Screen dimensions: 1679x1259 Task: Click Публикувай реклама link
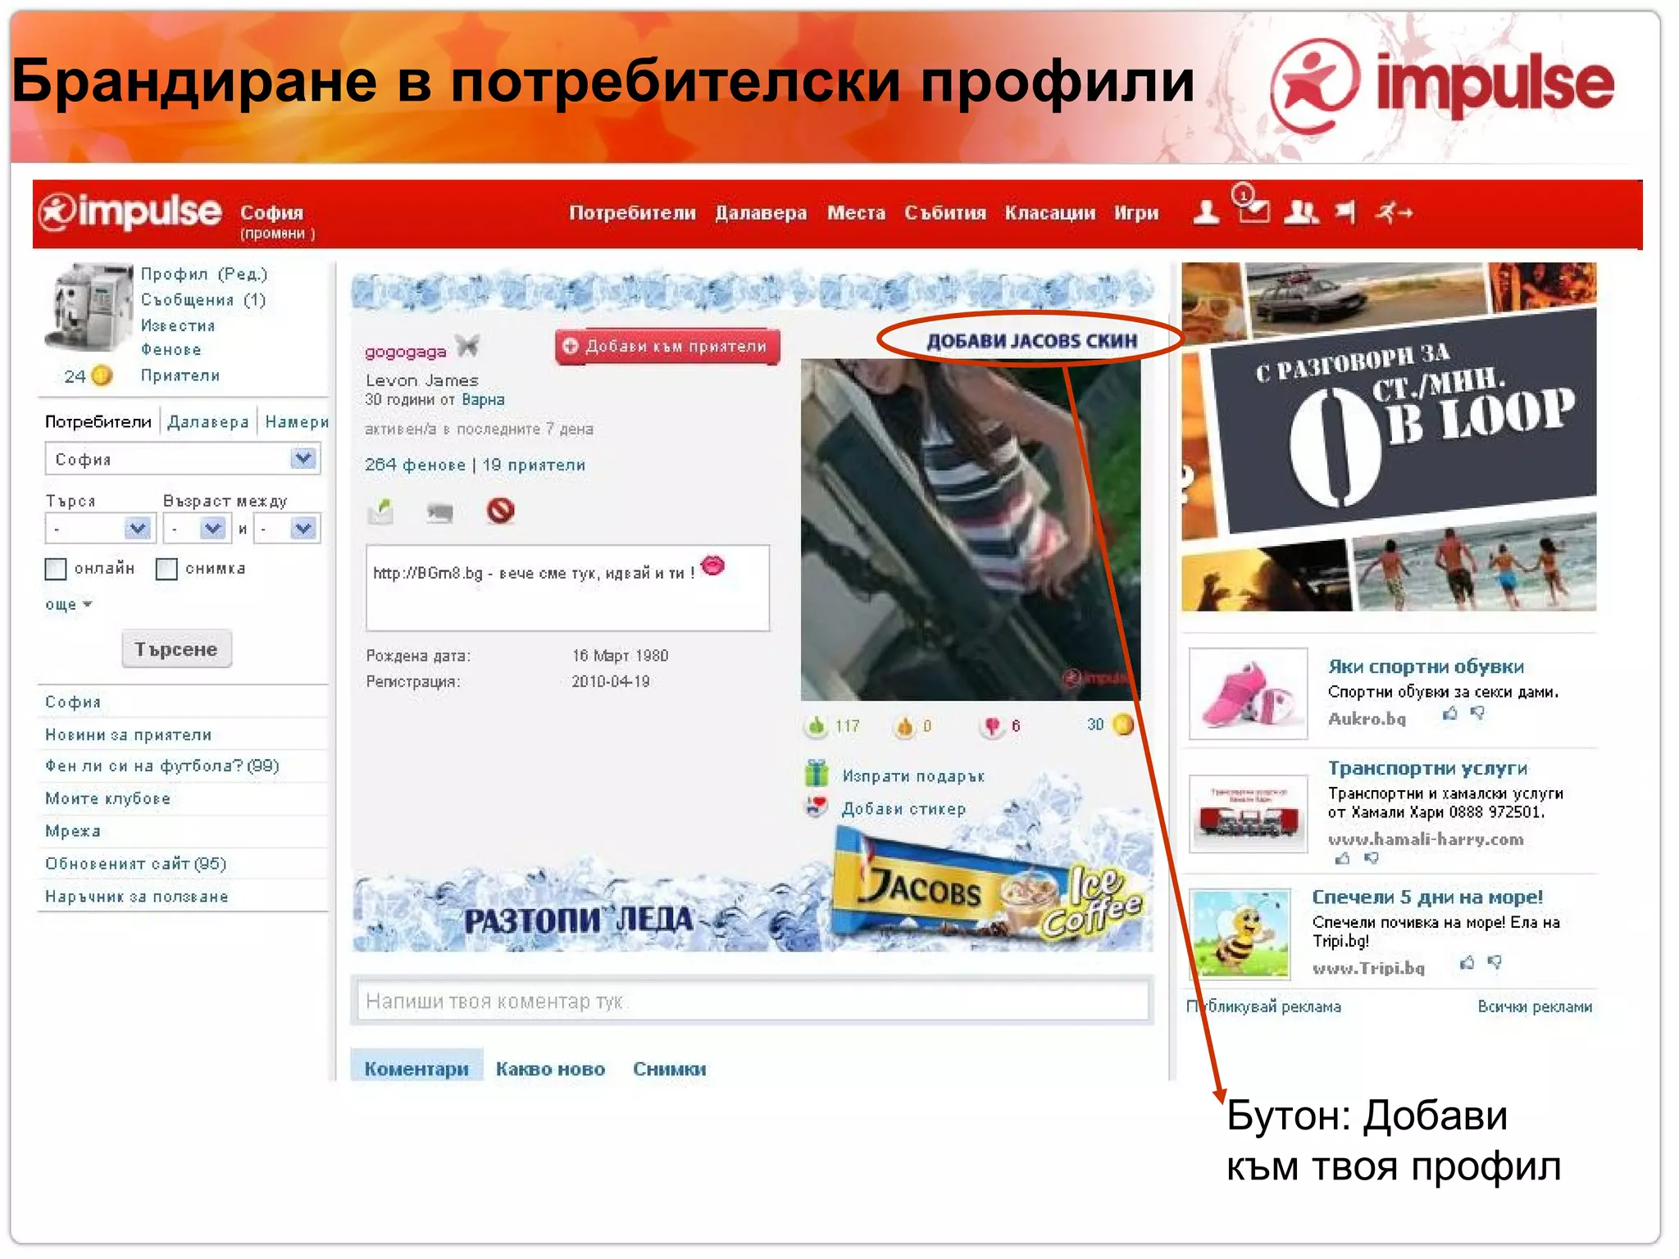click(x=1263, y=1007)
